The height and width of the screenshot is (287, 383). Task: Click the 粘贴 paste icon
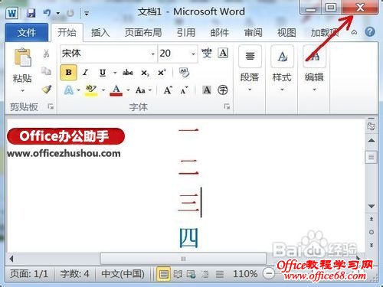coord(22,57)
